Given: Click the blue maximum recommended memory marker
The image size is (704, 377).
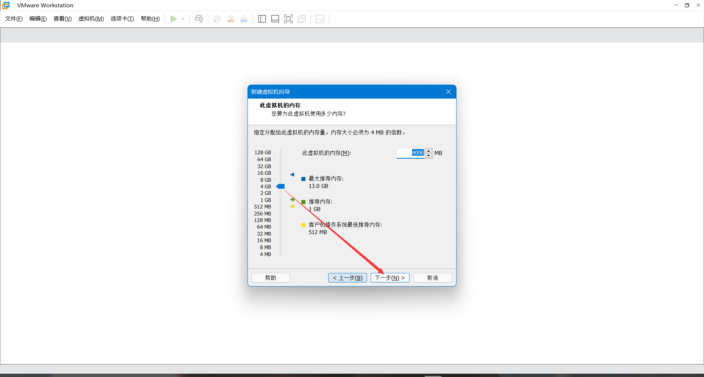Looking at the screenshot, I should [292, 174].
